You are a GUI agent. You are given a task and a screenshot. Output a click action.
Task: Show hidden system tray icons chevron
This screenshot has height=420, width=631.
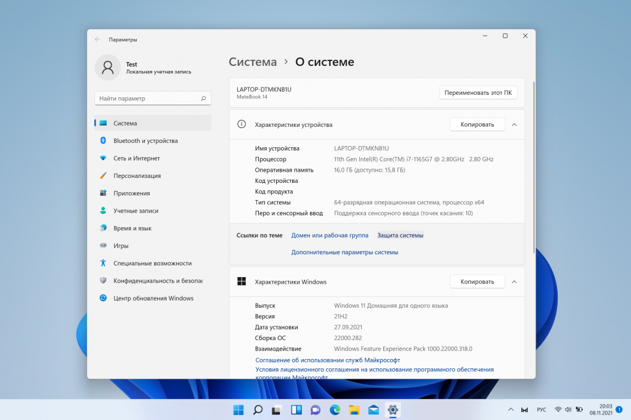click(510, 410)
